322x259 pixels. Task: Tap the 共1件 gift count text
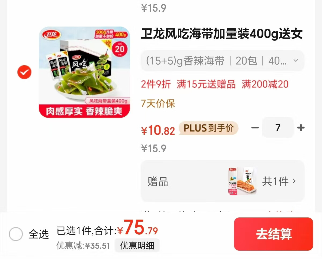275,182
